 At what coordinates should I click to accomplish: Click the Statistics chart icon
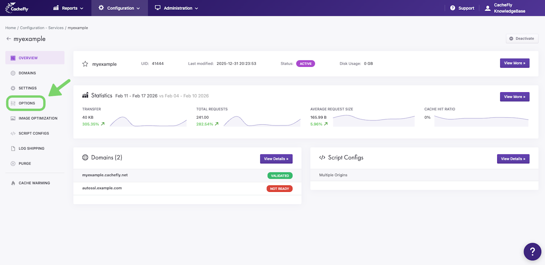[x=85, y=95]
